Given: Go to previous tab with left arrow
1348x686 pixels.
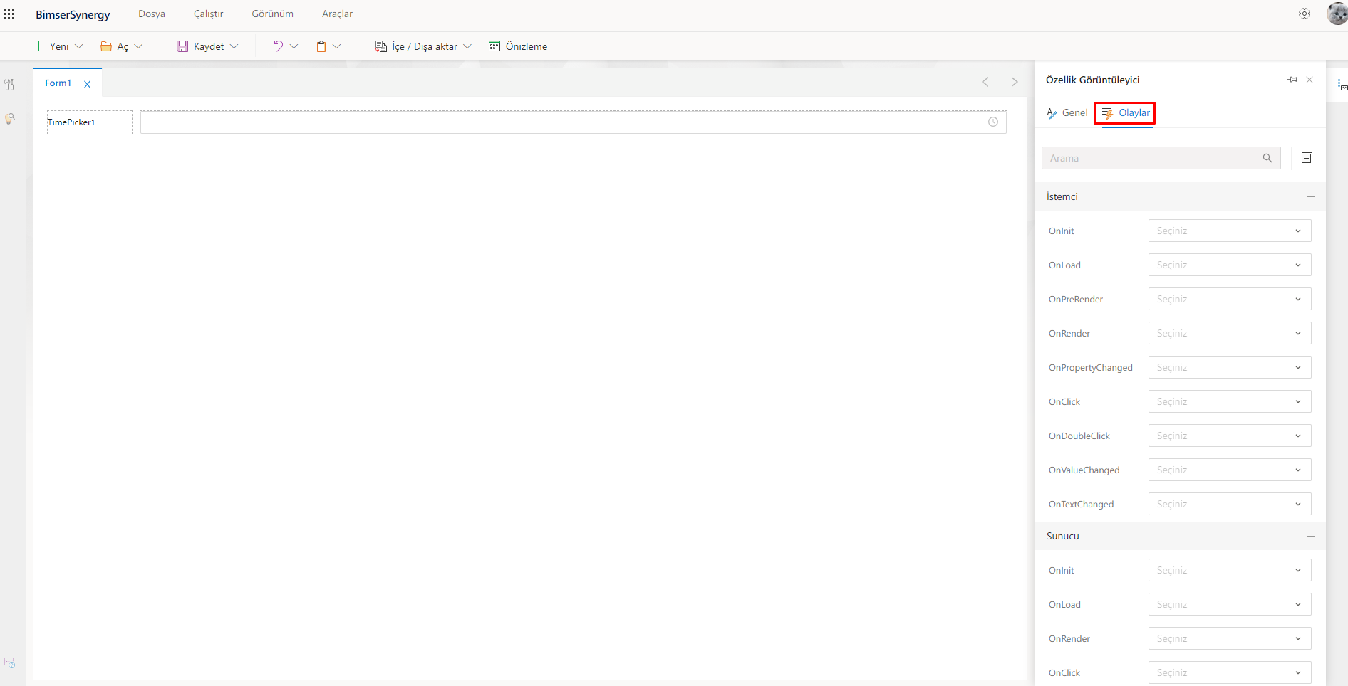Looking at the screenshot, I should tap(985, 82).
